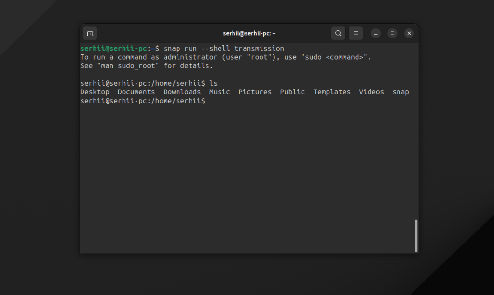494x295 pixels.
Task: Click the window title serhii@serhii-pc: ~
Action: pos(249,33)
